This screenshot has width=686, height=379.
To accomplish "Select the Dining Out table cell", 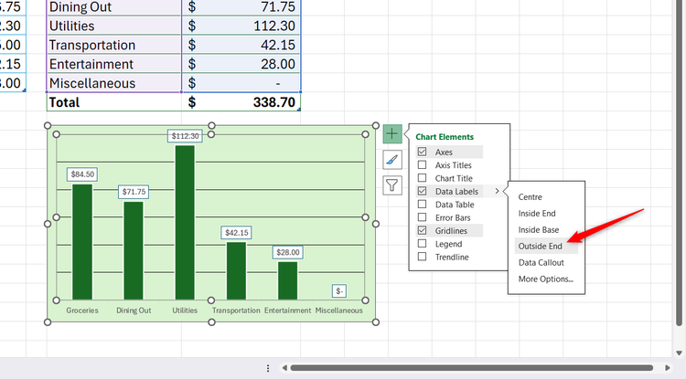I will point(113,7).
